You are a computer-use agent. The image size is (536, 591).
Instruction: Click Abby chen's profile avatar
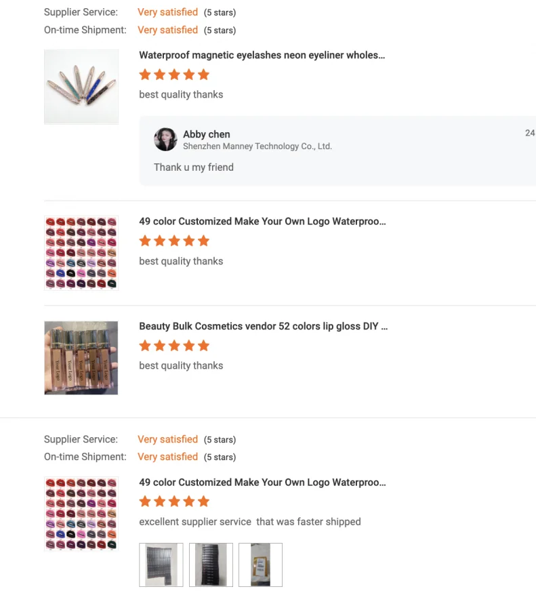165,140
